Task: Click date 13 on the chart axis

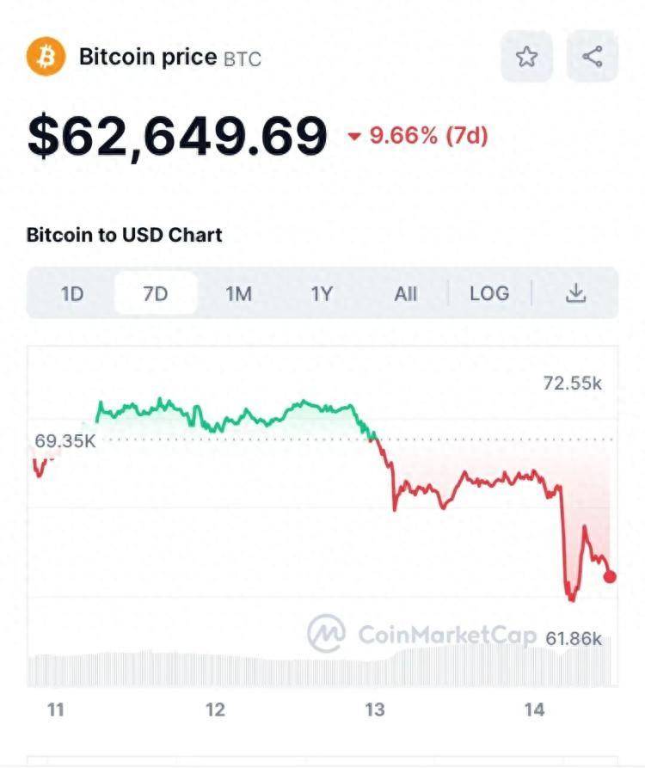Action: (374, 710)
